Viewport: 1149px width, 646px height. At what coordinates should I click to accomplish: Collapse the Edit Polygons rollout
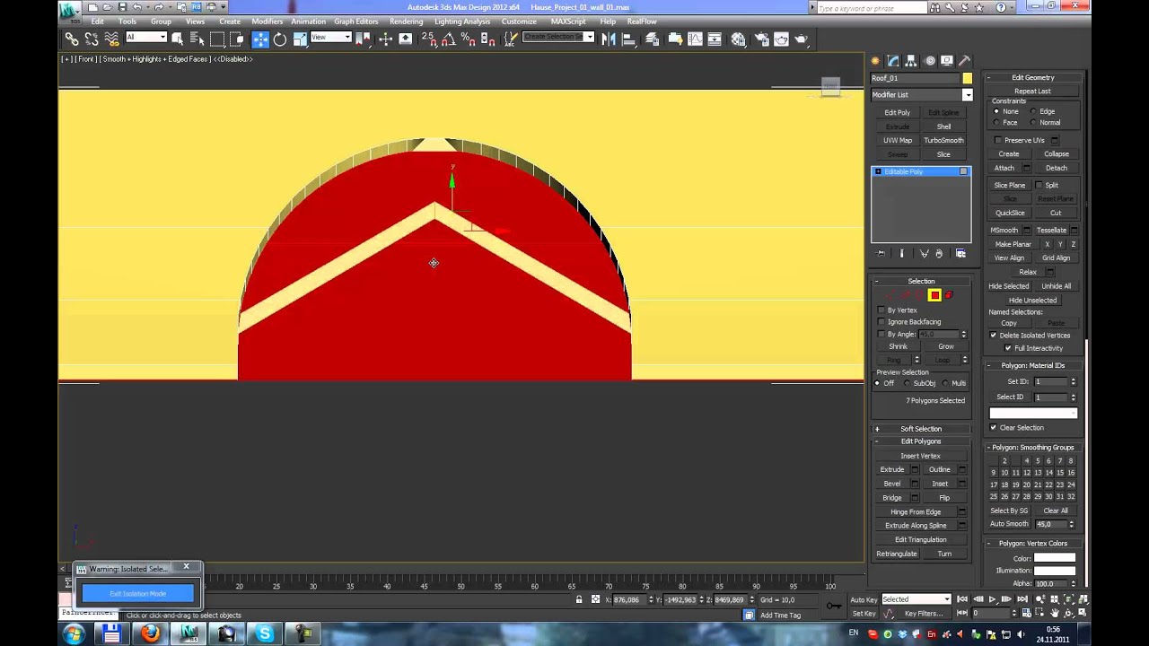[x=921, y=441]
